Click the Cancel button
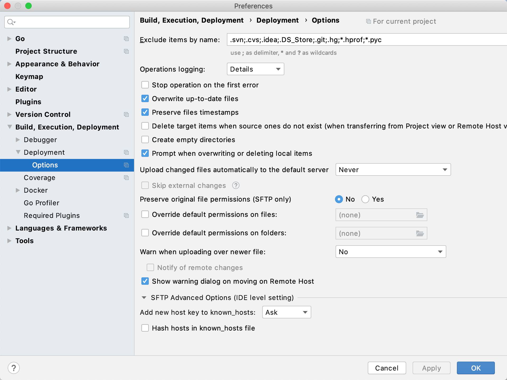The height and width of the screenshot is (380, 507). [387, 368]
